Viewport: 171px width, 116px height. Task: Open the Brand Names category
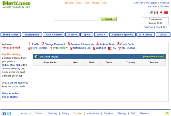11,35
